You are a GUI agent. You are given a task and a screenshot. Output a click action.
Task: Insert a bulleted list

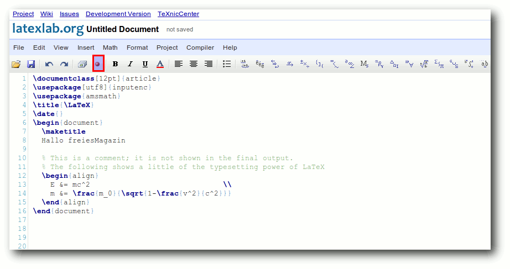tap(227, 64)
